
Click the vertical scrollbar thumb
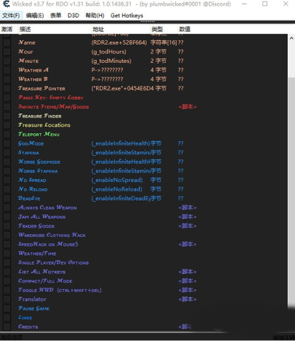click(291, 192)
